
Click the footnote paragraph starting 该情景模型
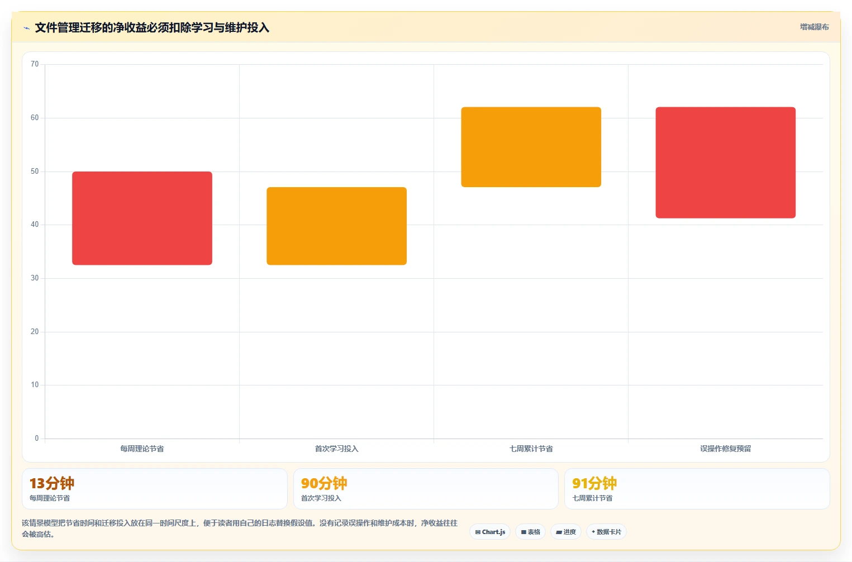tap(240, 528)
